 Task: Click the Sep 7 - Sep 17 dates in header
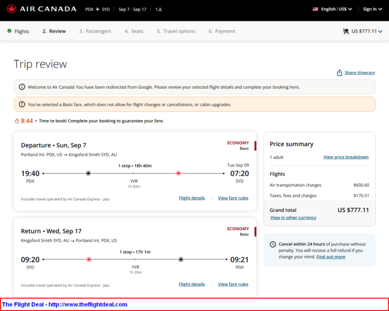132,9
